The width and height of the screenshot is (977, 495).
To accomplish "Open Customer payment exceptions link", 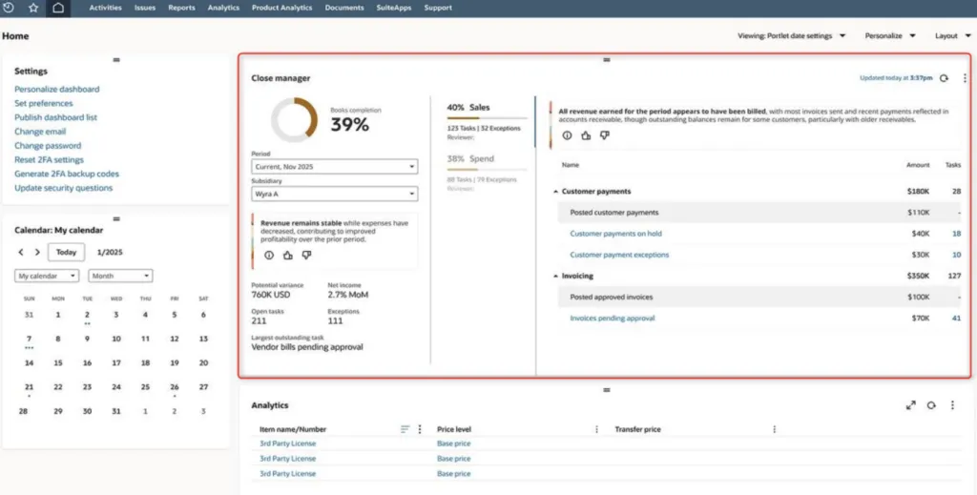I will point(619,255).
